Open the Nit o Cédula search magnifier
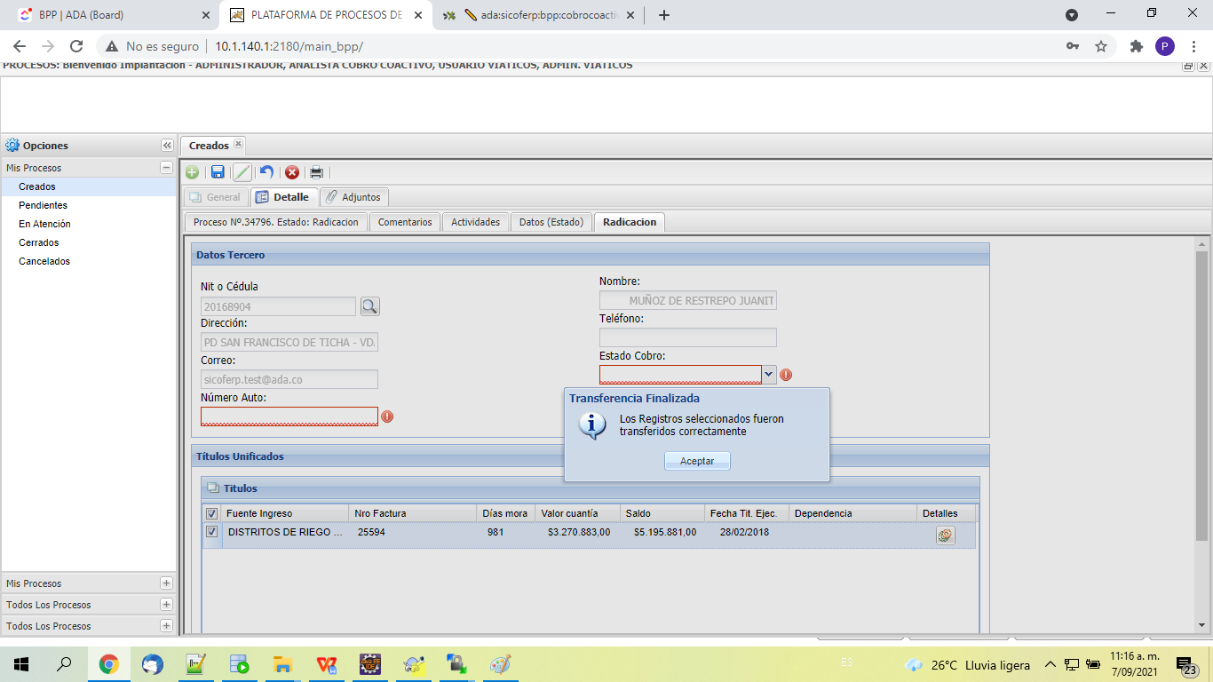1213x682 pixels. 369,306
